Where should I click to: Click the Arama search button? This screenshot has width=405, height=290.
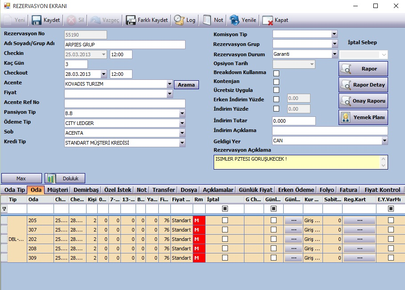point(186,84)
